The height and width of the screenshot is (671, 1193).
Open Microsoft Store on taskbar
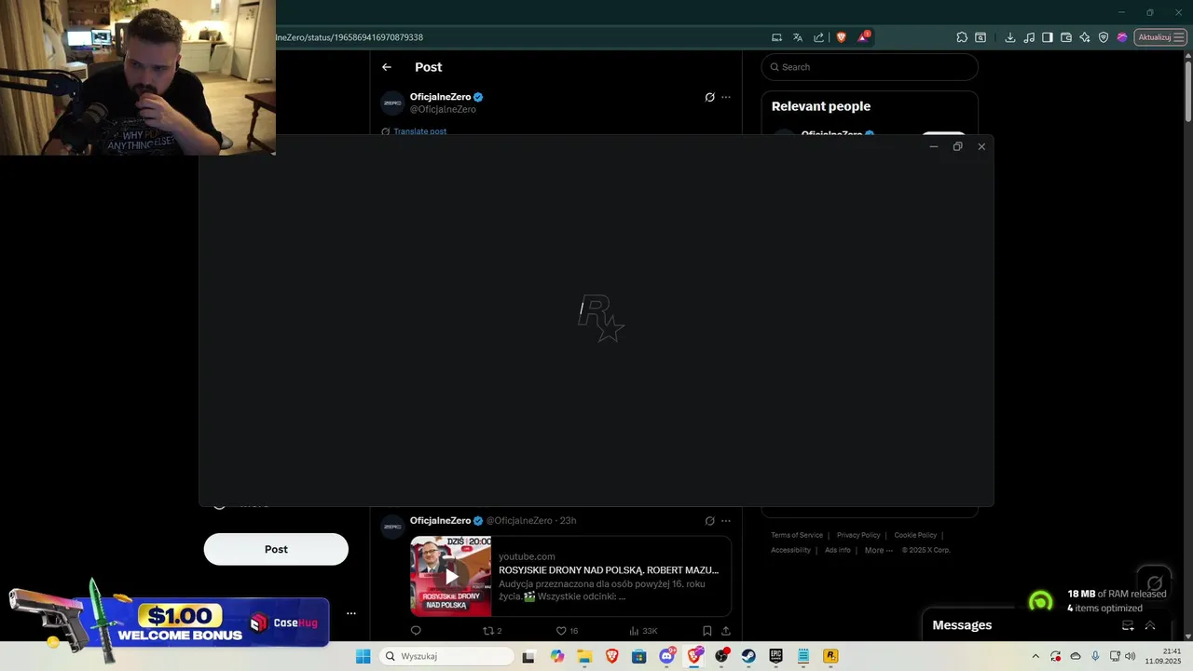click(638, 656)
